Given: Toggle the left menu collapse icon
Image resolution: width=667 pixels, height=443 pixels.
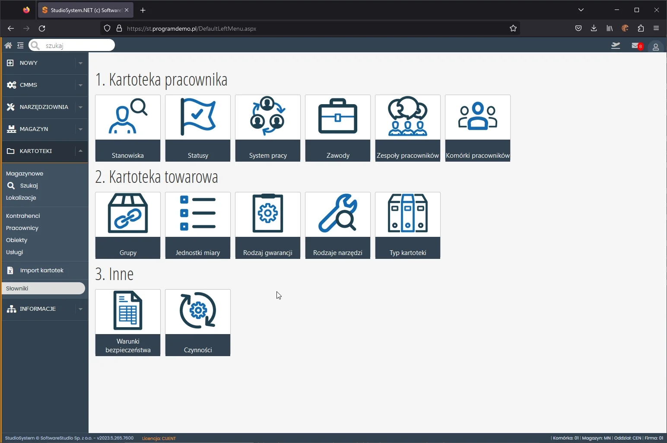Looking at the screenshot, I should tap(20, 45).
